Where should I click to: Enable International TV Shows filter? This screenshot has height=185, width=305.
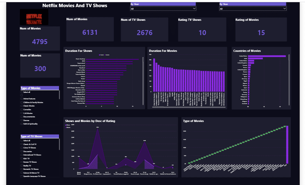[22, 155]
